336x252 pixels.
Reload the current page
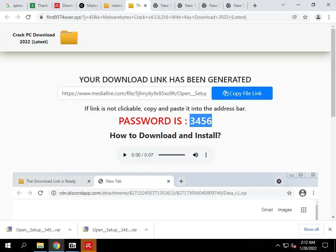click(x=28, y=17)
